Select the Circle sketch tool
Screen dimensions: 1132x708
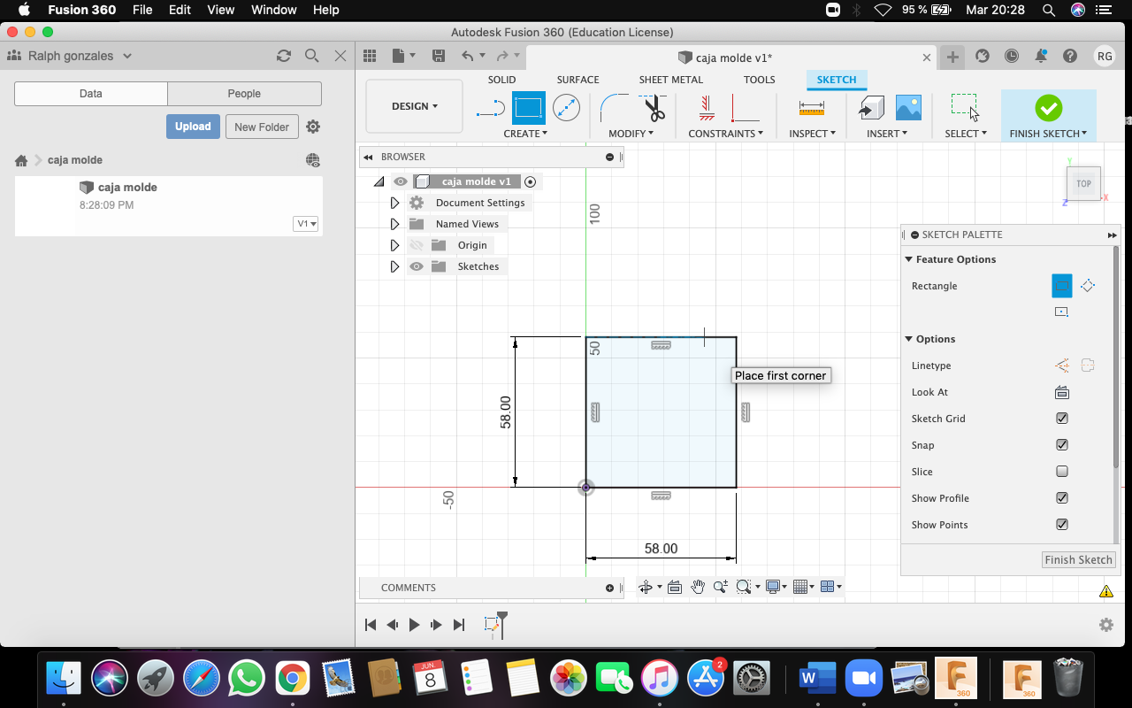pos(566,108)
